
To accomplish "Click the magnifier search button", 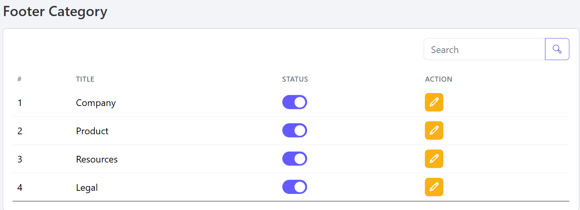I will pyautogui.click(x=557, y=49).
